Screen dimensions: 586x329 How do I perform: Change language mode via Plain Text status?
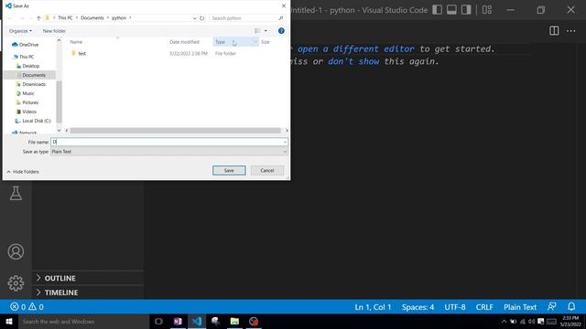pyautogui.click(x=520, y=307)
